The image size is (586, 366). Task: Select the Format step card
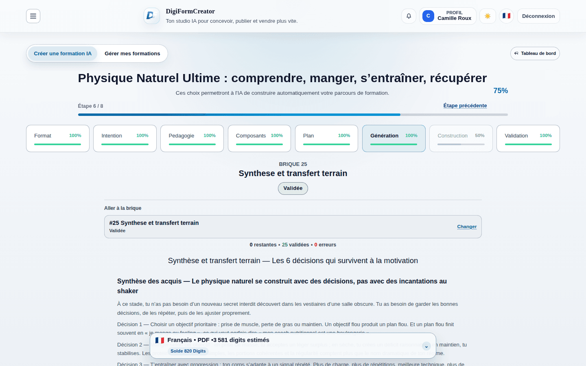58,139
